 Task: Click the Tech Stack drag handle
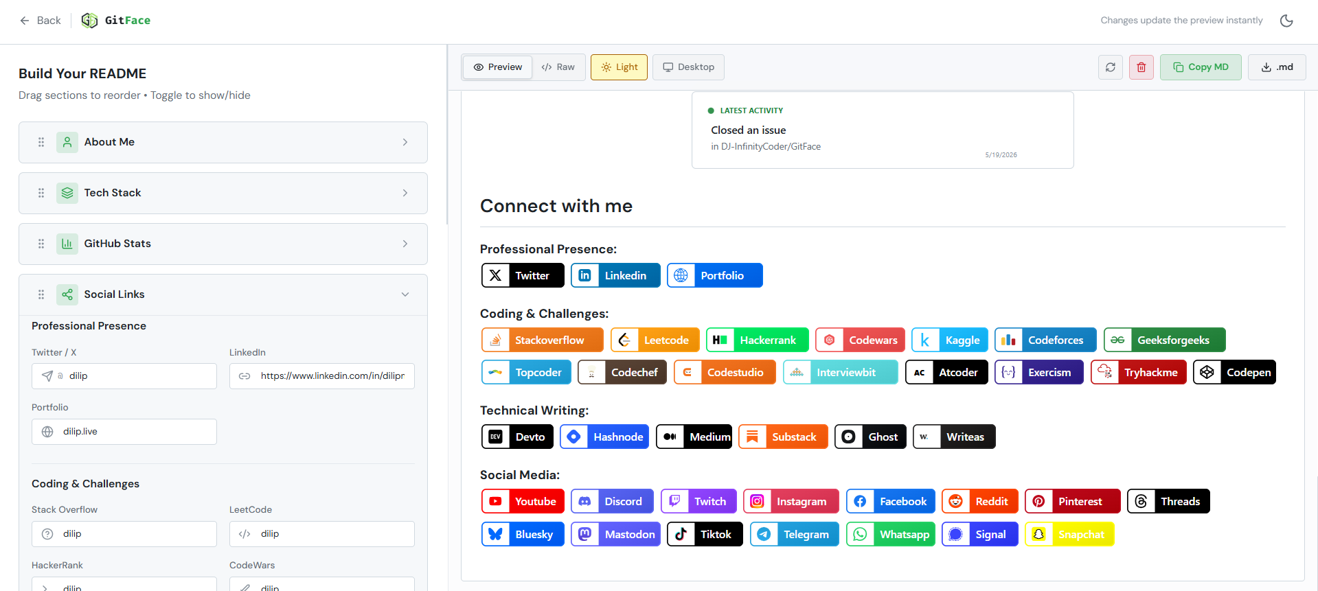(41, 193)
